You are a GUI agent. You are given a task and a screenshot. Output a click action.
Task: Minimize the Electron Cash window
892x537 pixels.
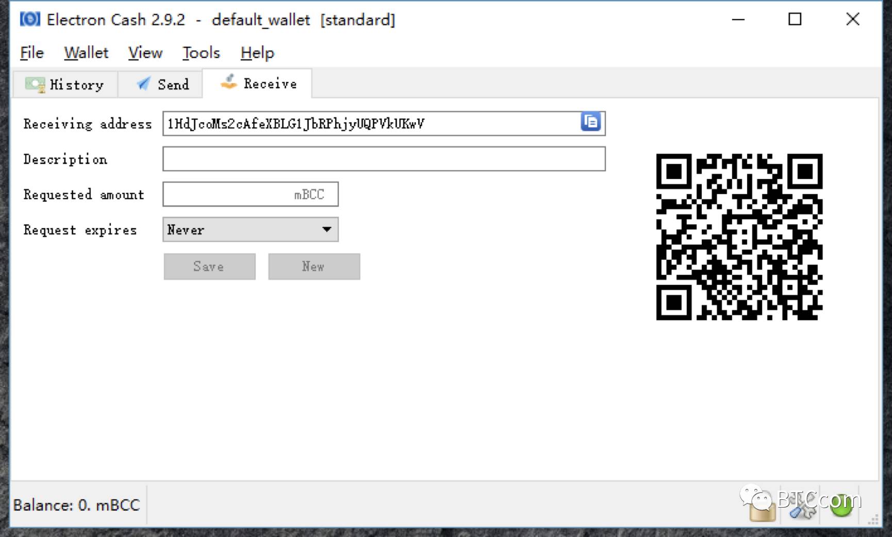(738, 20)
